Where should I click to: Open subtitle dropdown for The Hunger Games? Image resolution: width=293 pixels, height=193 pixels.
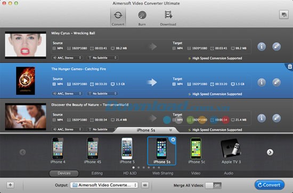coord(102,94)
